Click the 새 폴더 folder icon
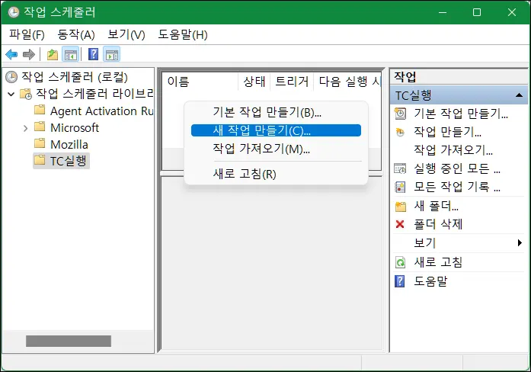Image resolution: width=531 pixels, height=372 pixels. [x=401, y=207]
